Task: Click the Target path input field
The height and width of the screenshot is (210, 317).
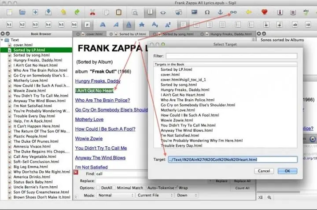Action: pyautogui.click(x=232, y=159)
